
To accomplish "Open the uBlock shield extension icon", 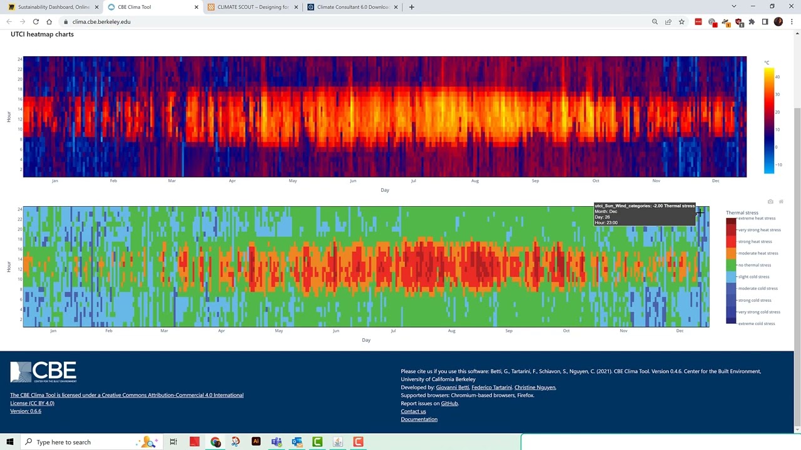I will [x=738, y=22].
